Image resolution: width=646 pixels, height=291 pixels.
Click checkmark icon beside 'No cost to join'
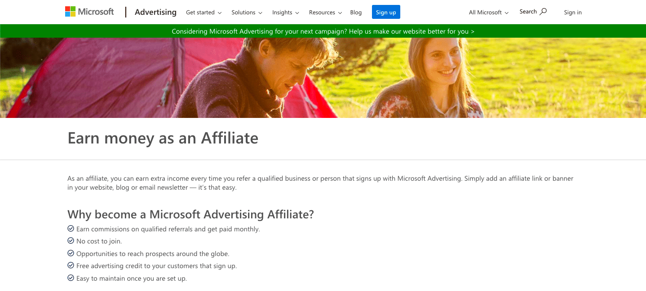71,241
